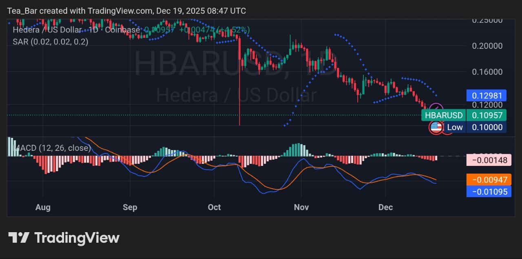Select the Hedera / US Dollar symbol title
522x259 pixels.
[x=47, y=30]
